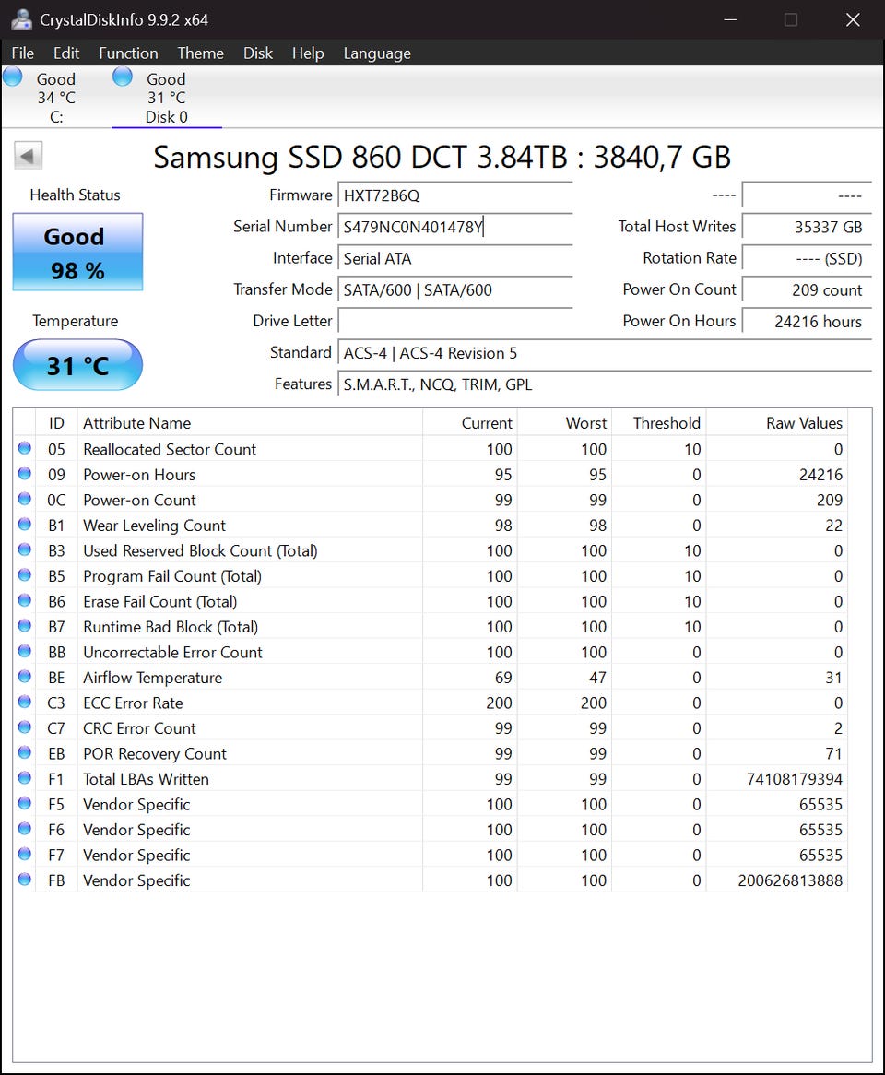Open the Disk menu
This screenshot has width=885, height=1075.
258,53
